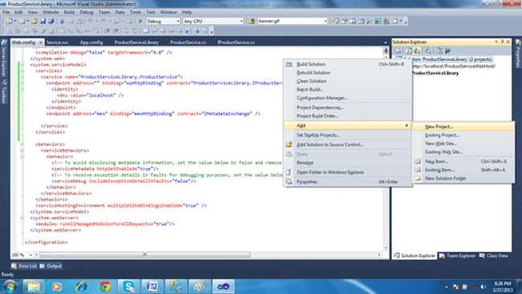Image resolution: width=522 pixels, height=294 pixels.
Task: Select Set StartUp Projects in context menu
Action: point(348,135)
